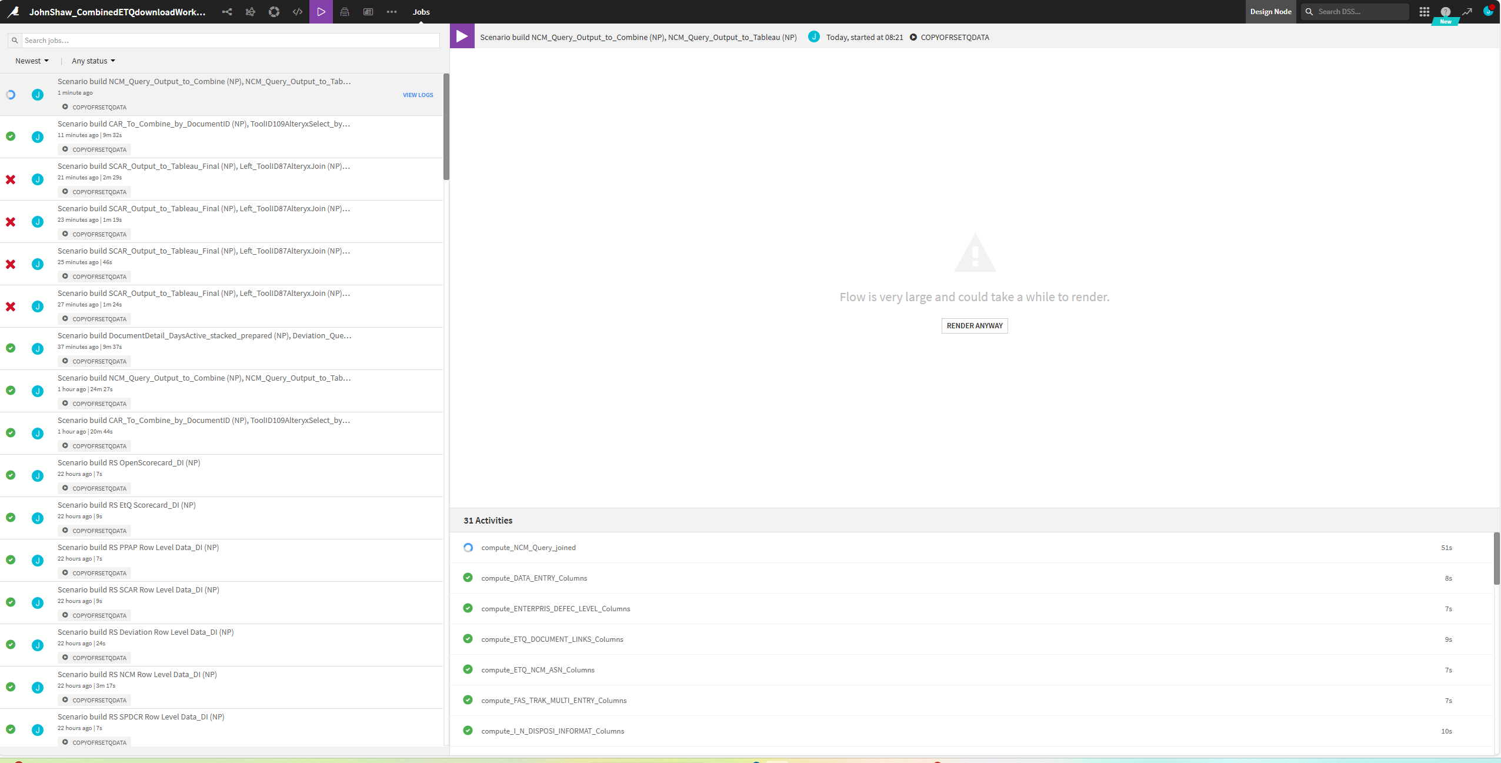Expand the Newest sort dropdown

pyautogui.click(x=32, y=61)
